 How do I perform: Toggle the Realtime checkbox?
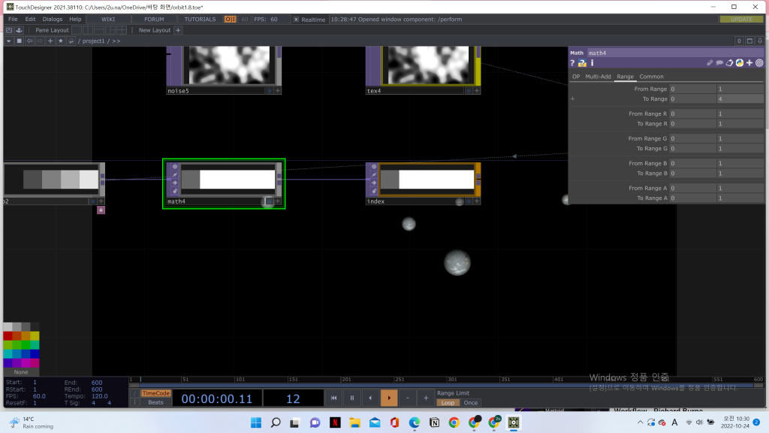(296, 20)
